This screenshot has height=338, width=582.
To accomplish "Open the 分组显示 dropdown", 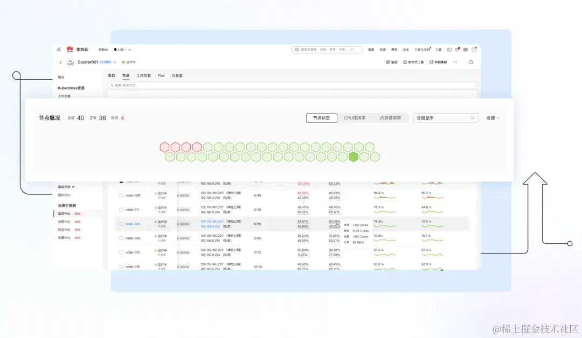I will coord(446,118).
